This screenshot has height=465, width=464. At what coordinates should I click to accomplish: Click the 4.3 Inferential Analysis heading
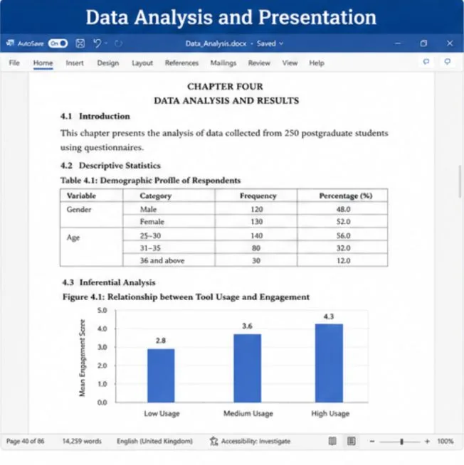tap(109, 282)
